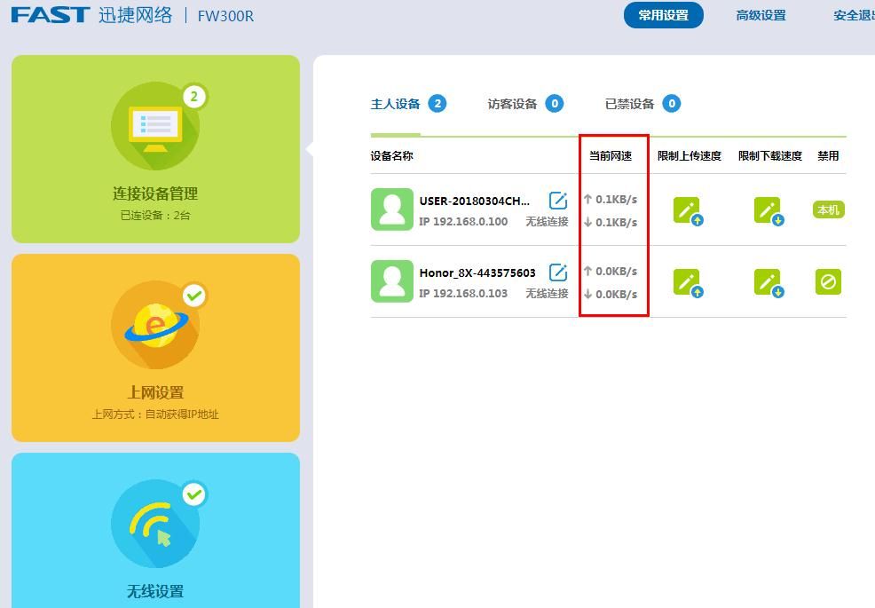Click the 当前网速 column header
This screenshot has height=608, width=875.
(x=611, y=155)
